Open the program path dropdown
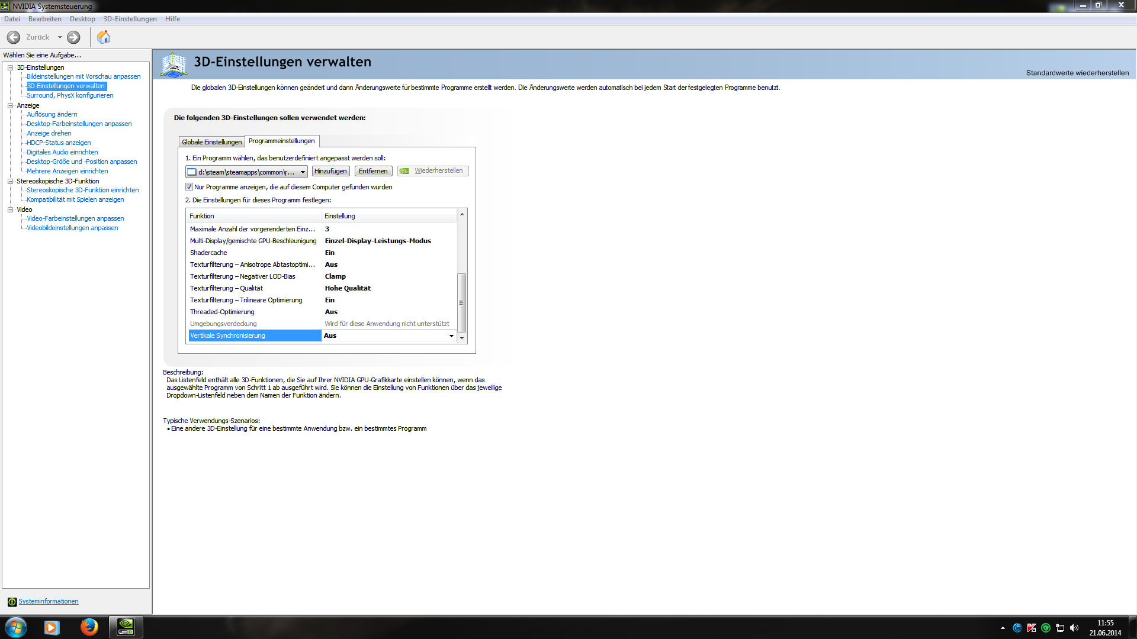 click(303, 172)
